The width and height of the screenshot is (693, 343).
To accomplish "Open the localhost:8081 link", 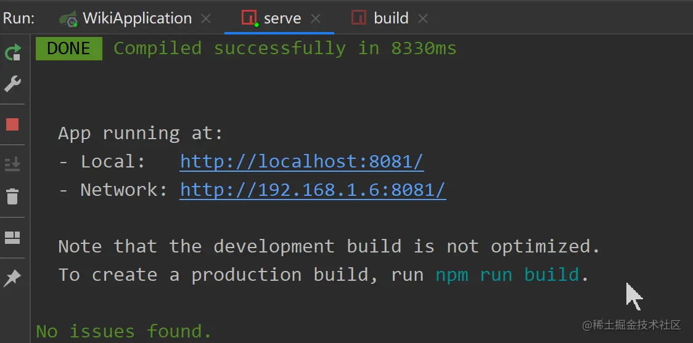I will click(301, 162).
